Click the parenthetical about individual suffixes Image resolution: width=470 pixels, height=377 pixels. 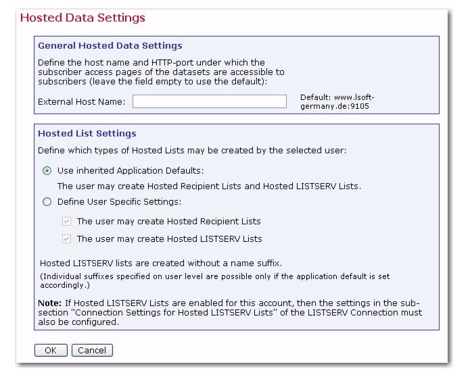tap(214, 280)
